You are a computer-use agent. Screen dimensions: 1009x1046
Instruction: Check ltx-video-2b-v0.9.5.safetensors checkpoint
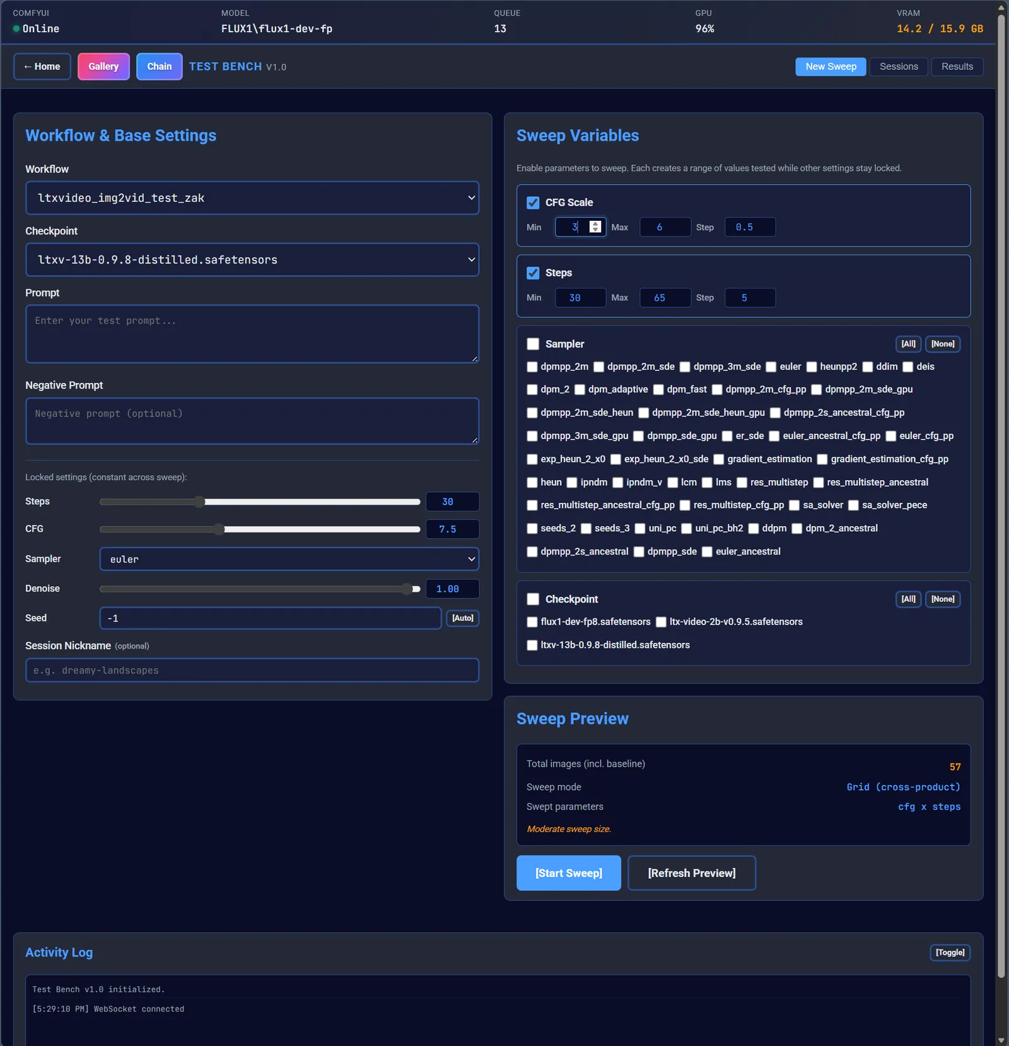[x=661, y=622]
